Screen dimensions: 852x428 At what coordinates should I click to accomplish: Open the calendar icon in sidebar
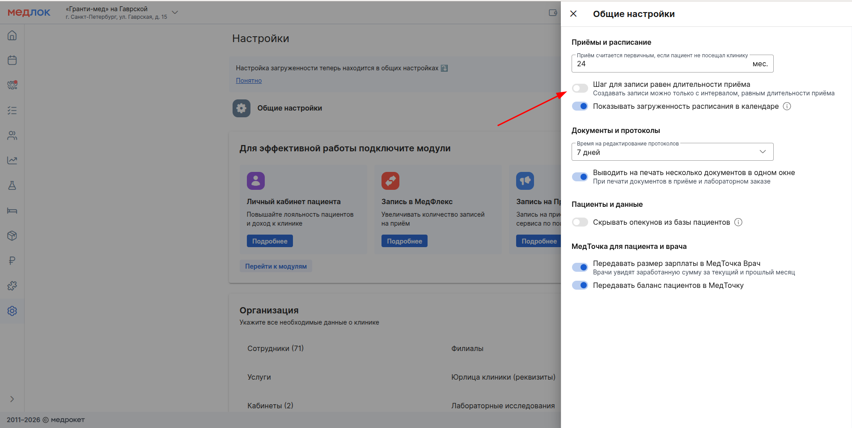pos(12,60)
